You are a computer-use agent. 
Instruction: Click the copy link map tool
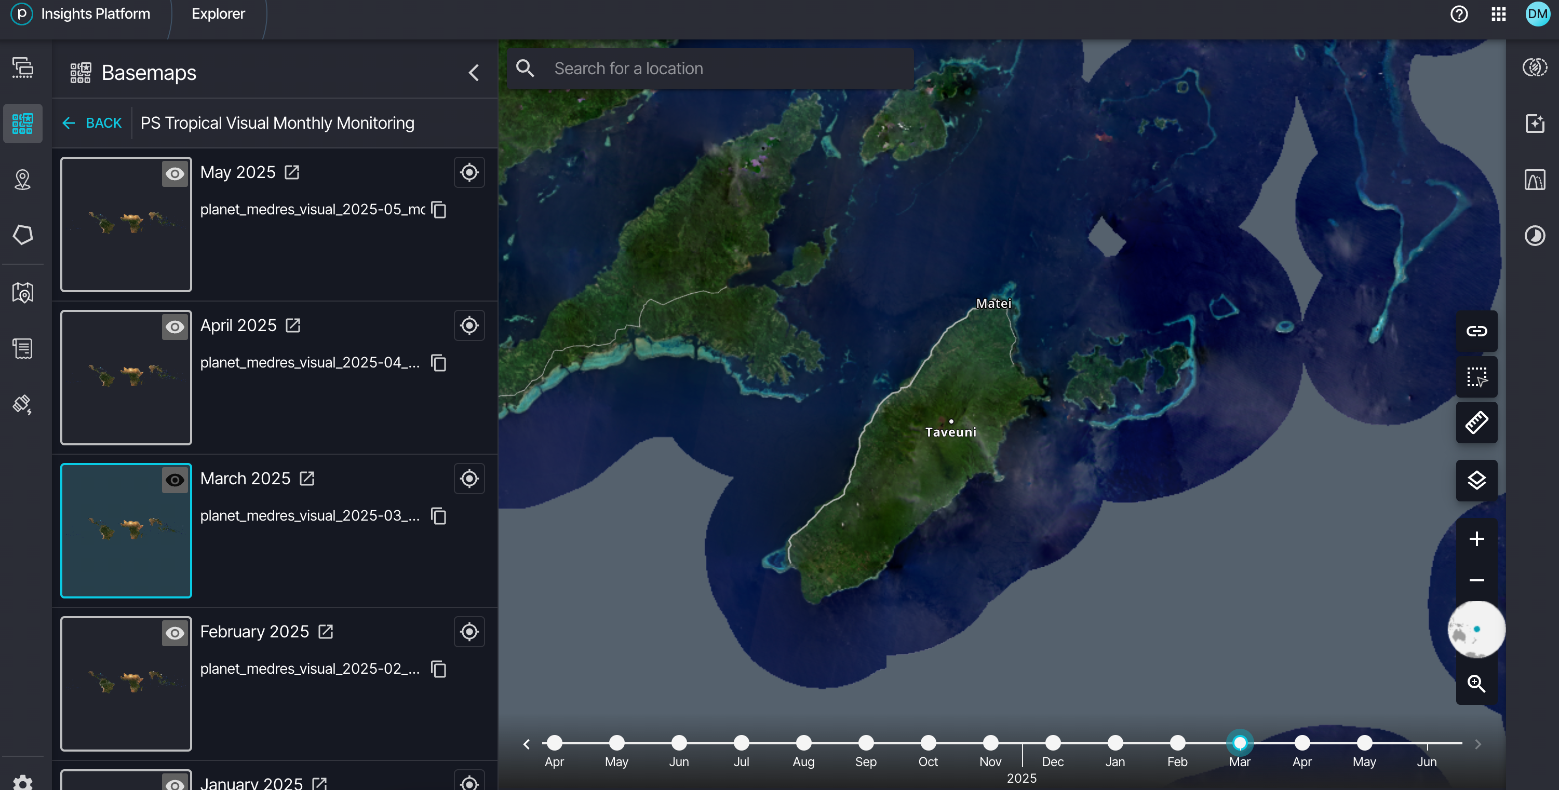click(1477, 331)
